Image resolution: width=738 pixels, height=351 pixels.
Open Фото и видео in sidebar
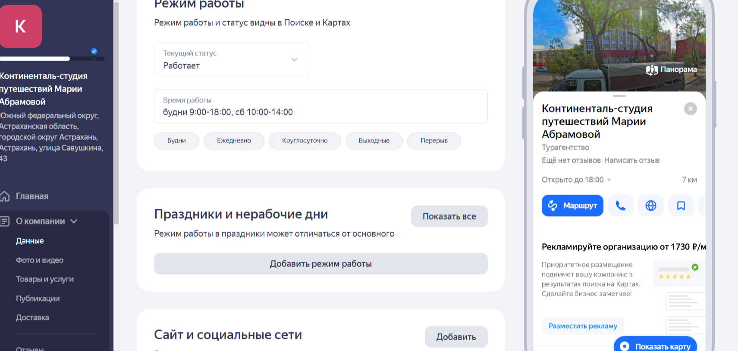(40, 260)
